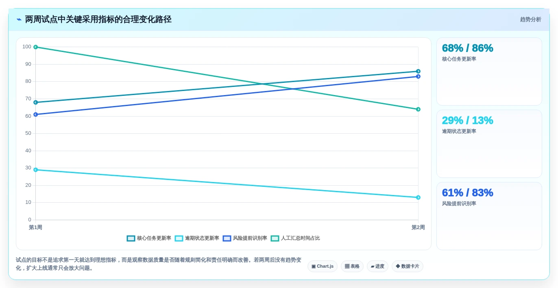Click the 人工汇总时间占比 week-1 data point at 100
Viewport: 558px width, 288px height.
(x=36, y=47)
